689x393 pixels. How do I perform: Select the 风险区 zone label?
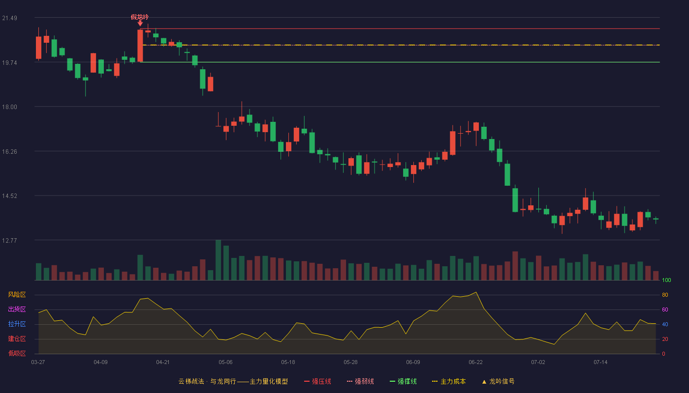[17, 295]
